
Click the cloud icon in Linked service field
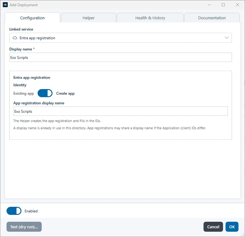[15, 38]
